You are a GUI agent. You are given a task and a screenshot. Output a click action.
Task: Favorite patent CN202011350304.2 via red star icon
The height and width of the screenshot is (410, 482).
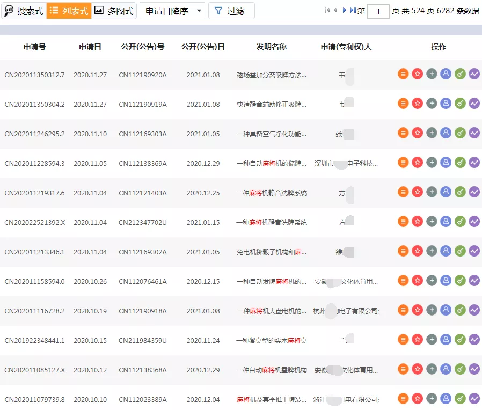pos(417,104)
